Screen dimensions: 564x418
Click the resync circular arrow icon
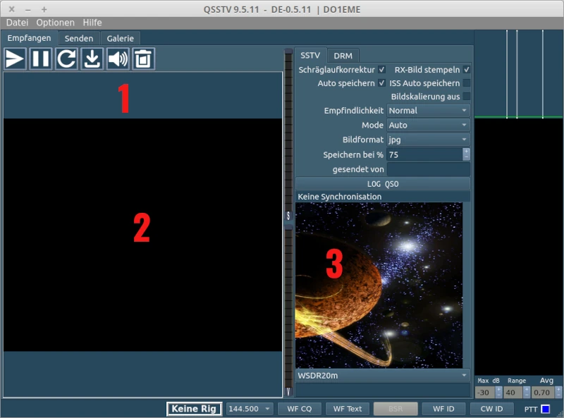66,59
